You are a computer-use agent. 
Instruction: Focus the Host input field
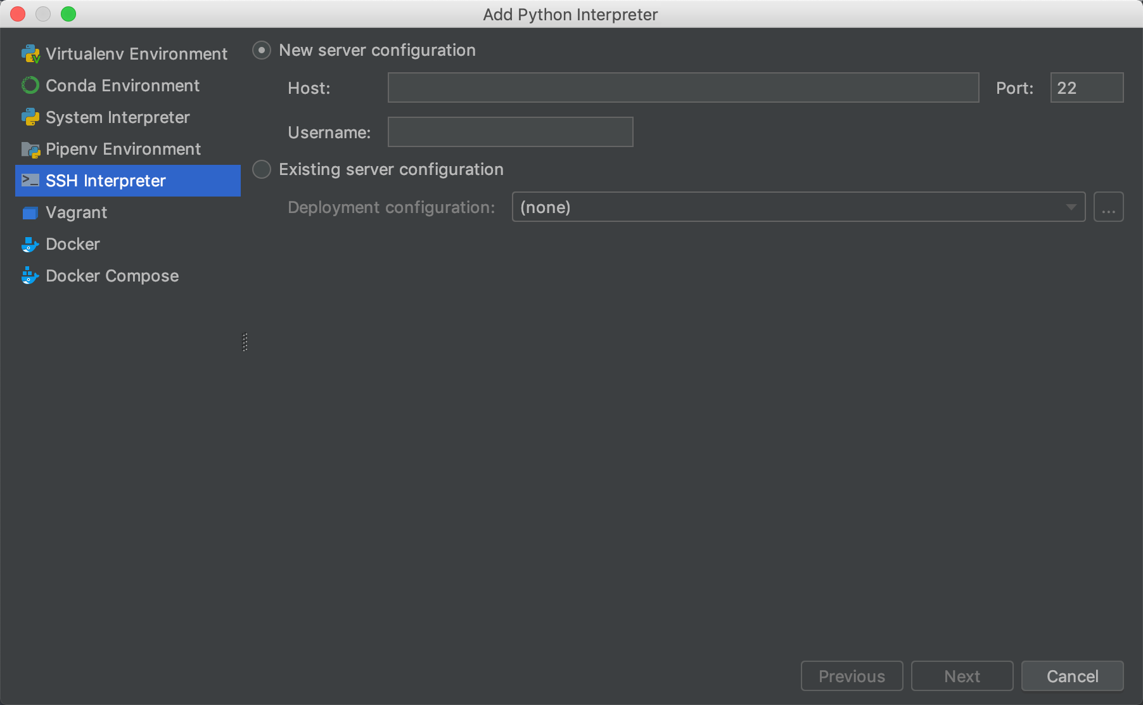pos(683,87)
